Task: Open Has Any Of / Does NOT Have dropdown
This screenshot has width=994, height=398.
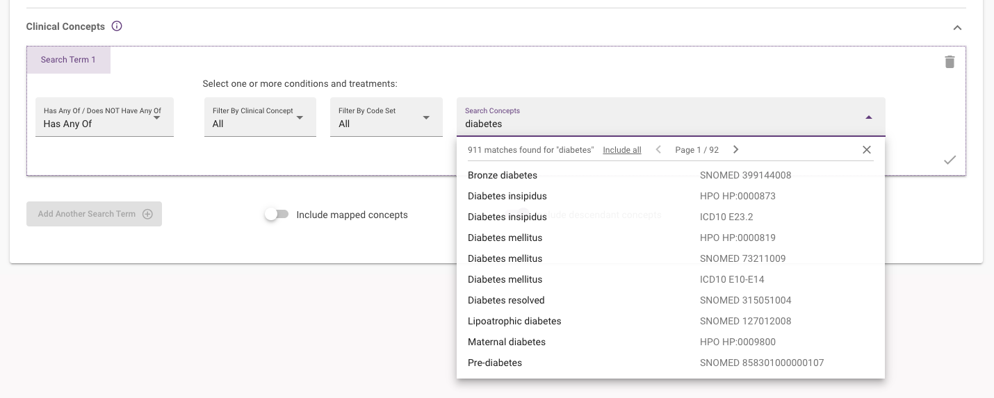Action: (x=104, y=117)
